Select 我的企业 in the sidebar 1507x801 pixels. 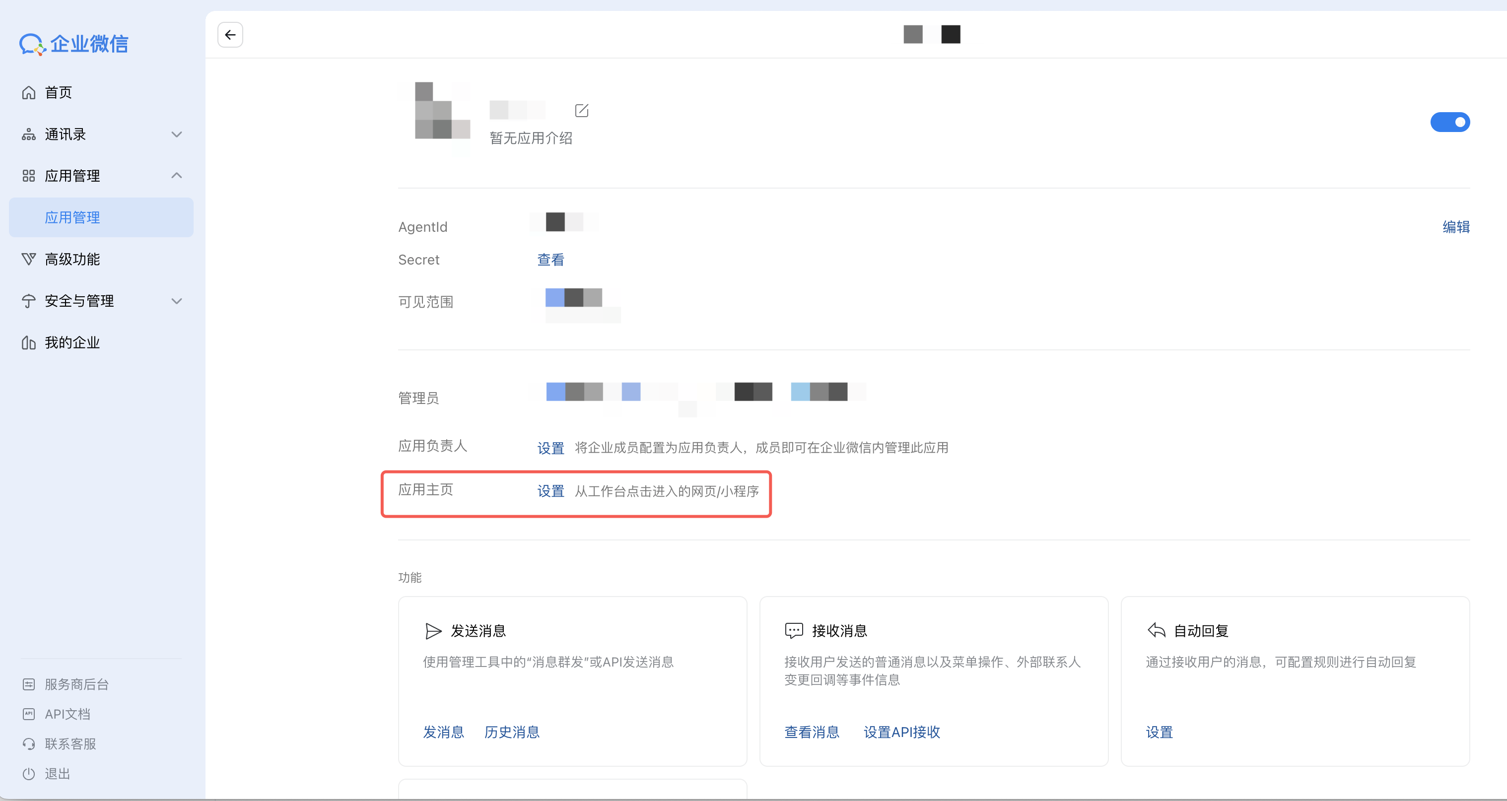(x=72, y=342)
